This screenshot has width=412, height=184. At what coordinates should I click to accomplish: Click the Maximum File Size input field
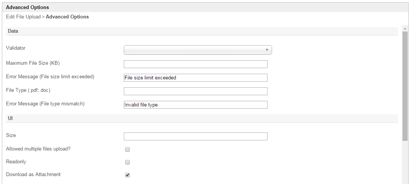[x=195, y=64]
